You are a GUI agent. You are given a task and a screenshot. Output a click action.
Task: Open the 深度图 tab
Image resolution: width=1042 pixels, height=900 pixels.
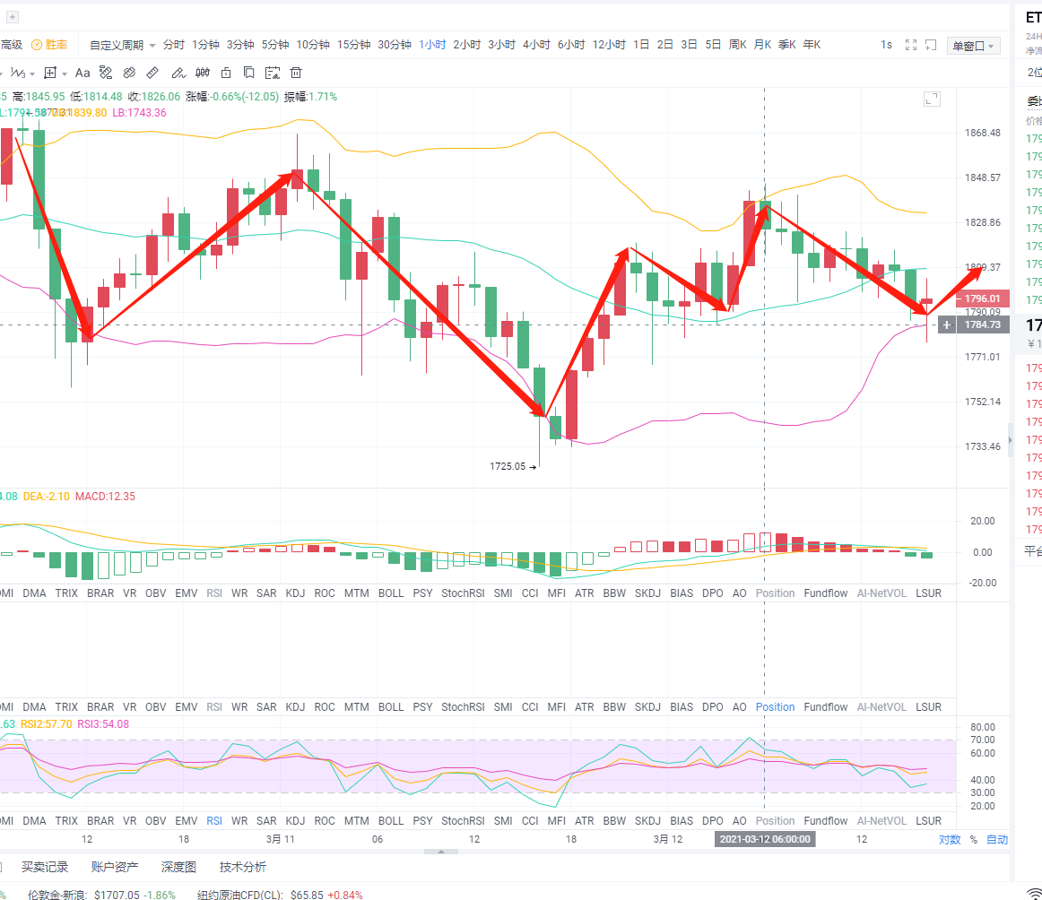pyautogui.click(x=178, y=867)
